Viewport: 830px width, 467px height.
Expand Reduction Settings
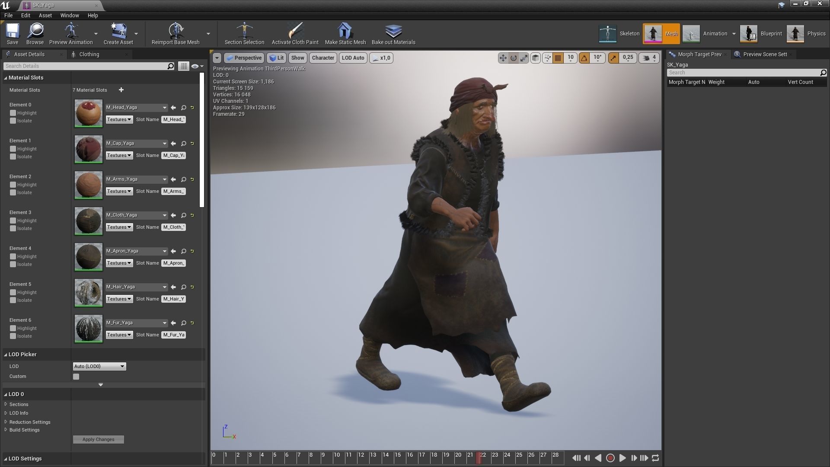tap(6, 422)
